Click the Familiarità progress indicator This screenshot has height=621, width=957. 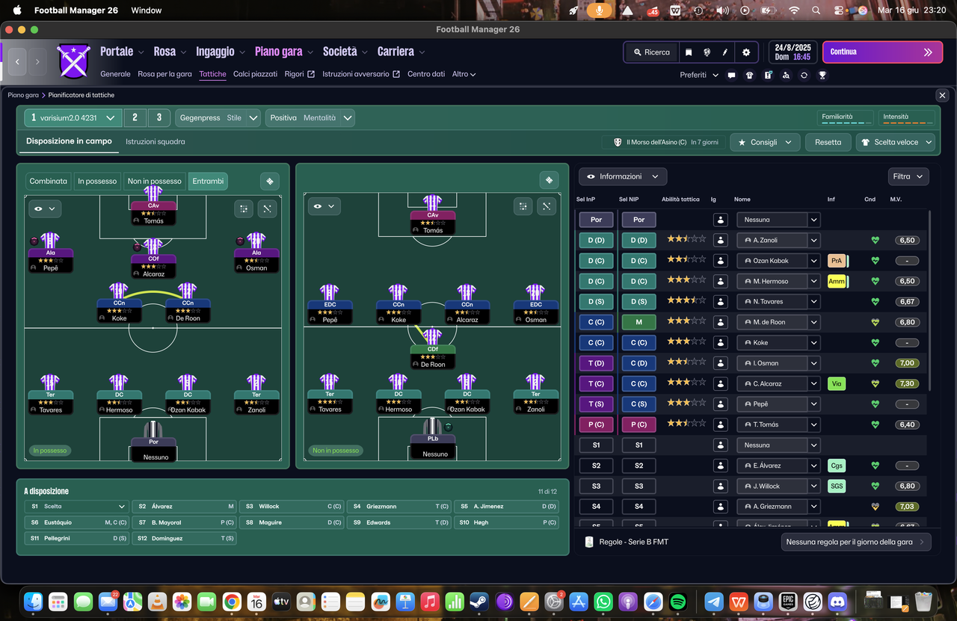[x=846, y=118]
